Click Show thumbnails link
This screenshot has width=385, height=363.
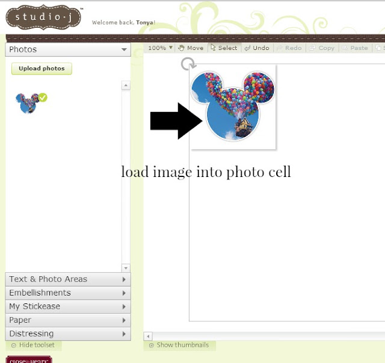click(179, 345)
